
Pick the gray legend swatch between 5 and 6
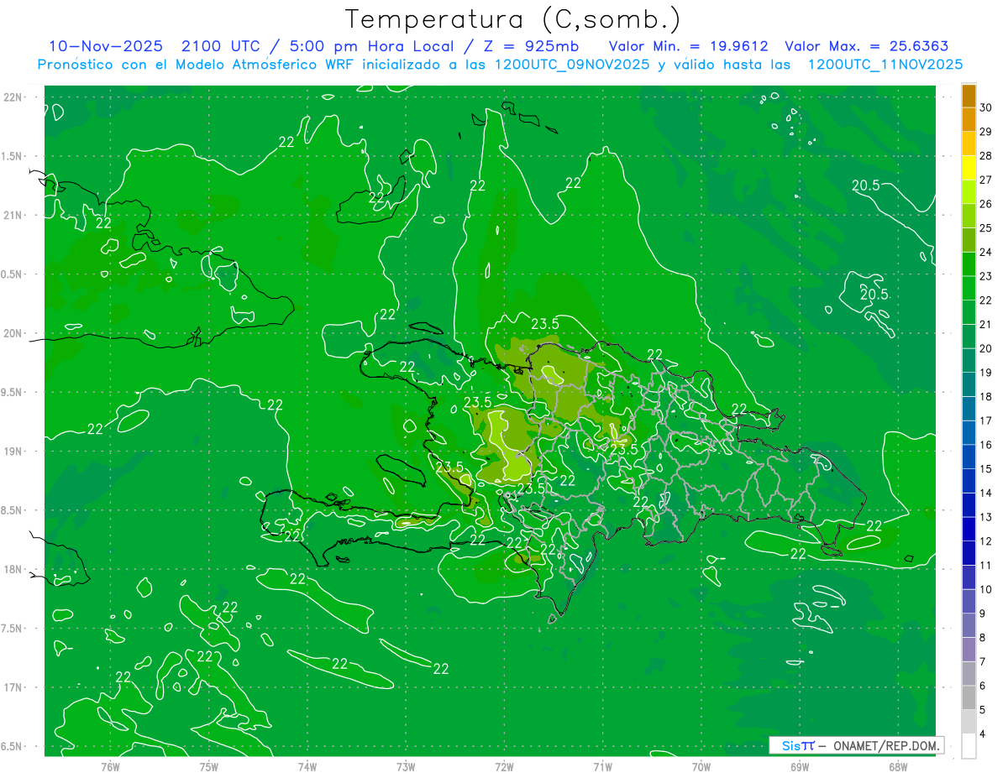[969, 697]
